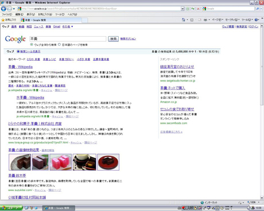Expand the その他 dropdown
The width and height of the screenshot is (264, 211).
tap(68, 26)
